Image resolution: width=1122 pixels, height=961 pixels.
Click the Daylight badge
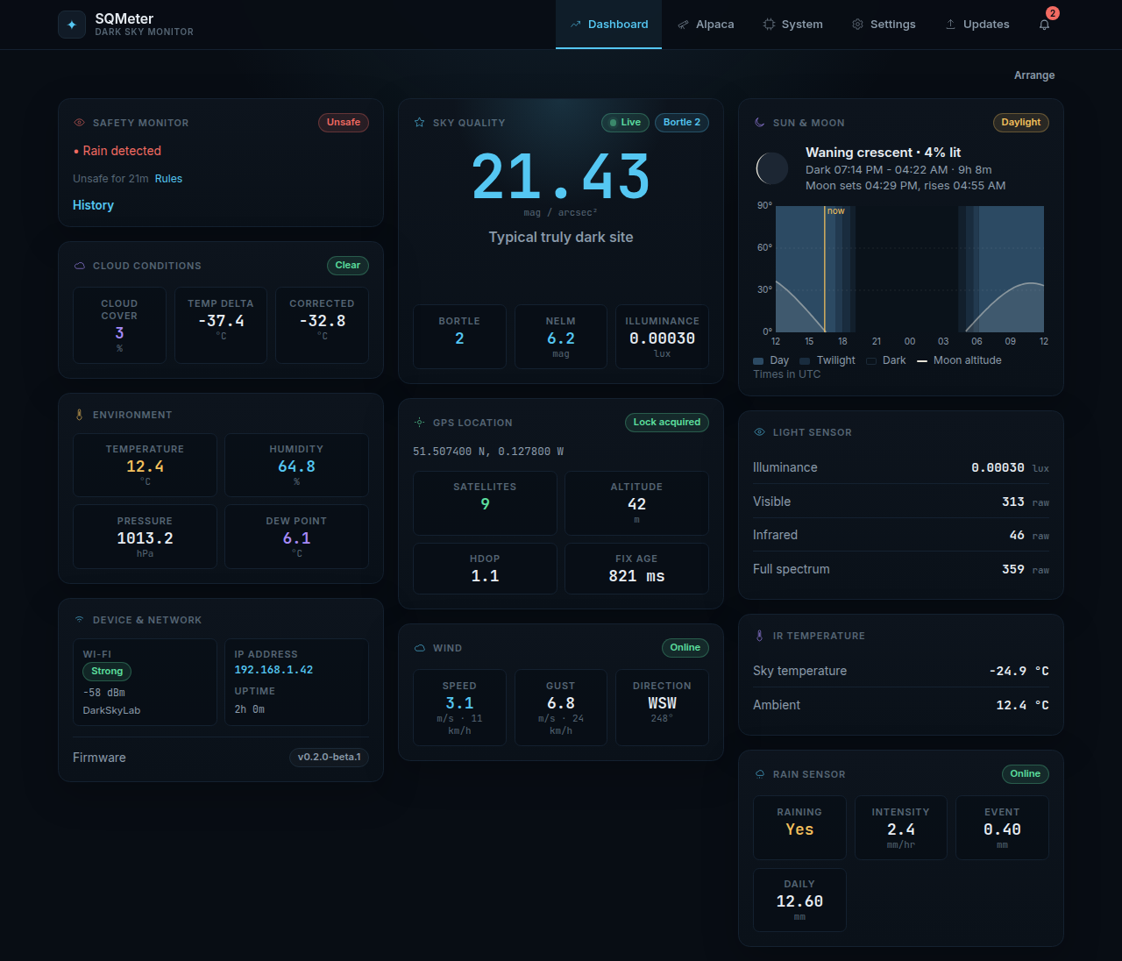pos(1020,123)
